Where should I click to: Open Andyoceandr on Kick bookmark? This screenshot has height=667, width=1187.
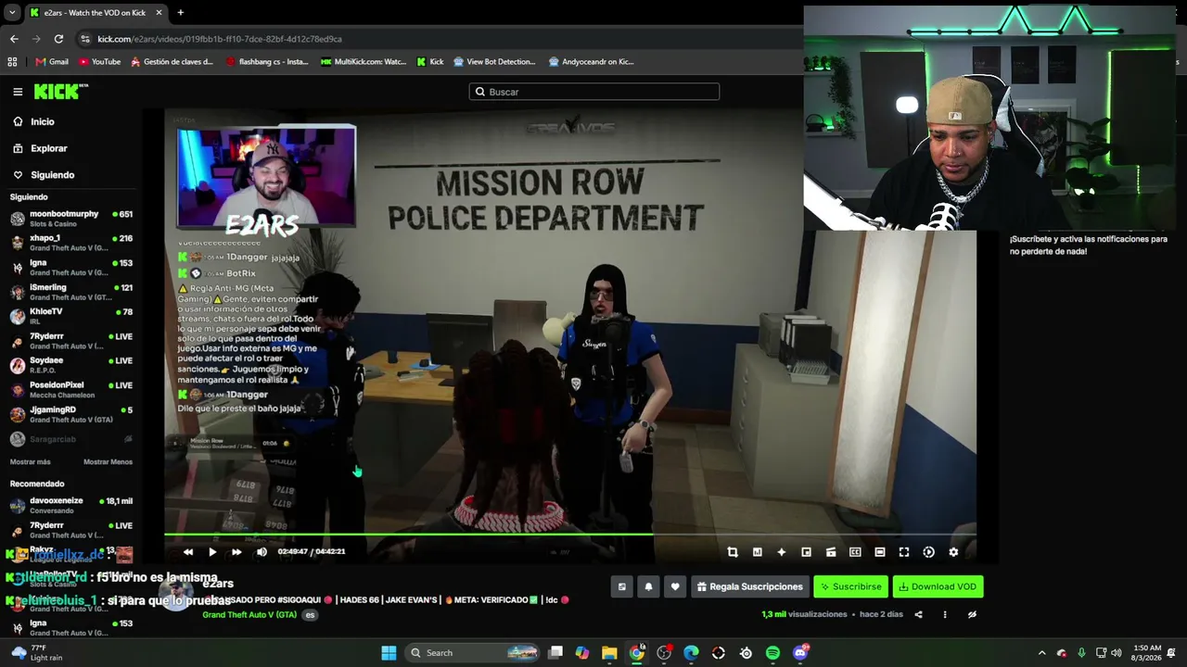click(591, 62)
